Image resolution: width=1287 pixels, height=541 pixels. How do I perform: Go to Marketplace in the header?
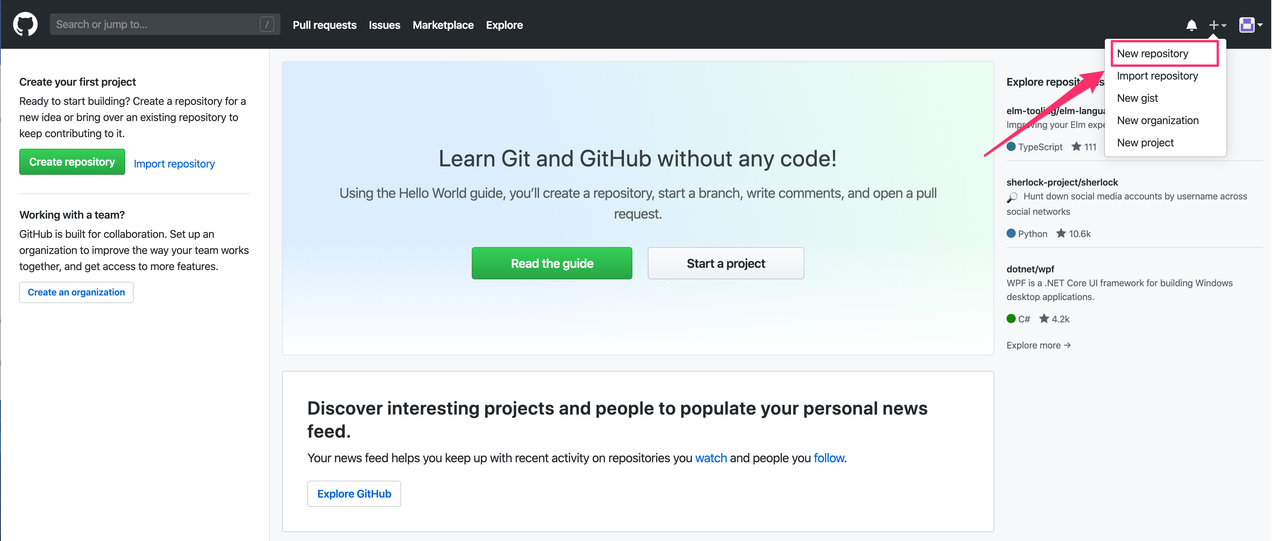point(443,25)
